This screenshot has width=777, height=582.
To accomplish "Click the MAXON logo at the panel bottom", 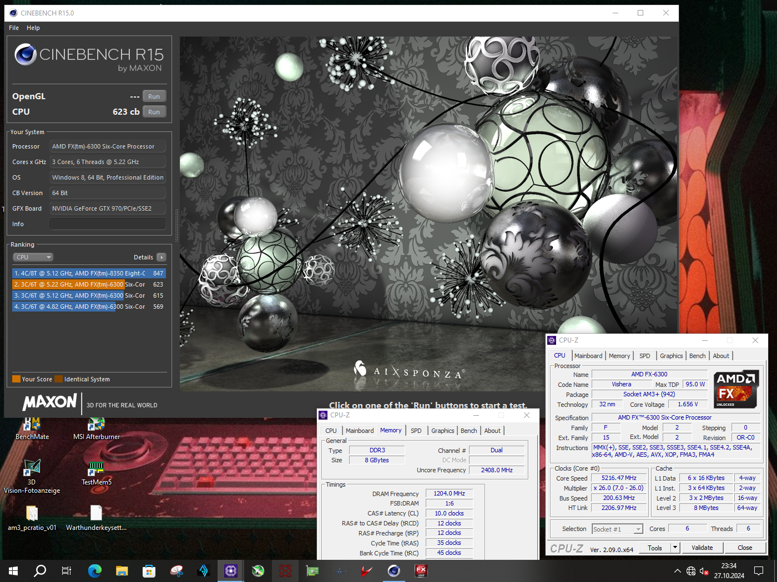I will click(x=49, y=402).
